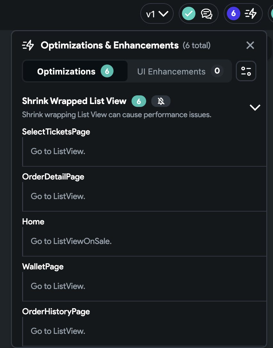The height and width of the screenshot is (348, 273).
Task: Switch to the UI Enhancements tab
Action: pos(180,71)
